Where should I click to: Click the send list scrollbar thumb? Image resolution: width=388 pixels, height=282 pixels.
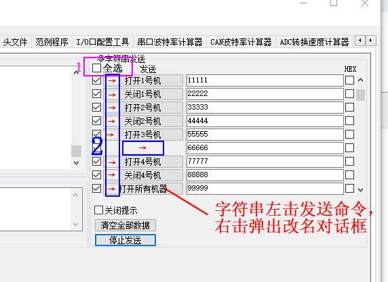point(361,95)
